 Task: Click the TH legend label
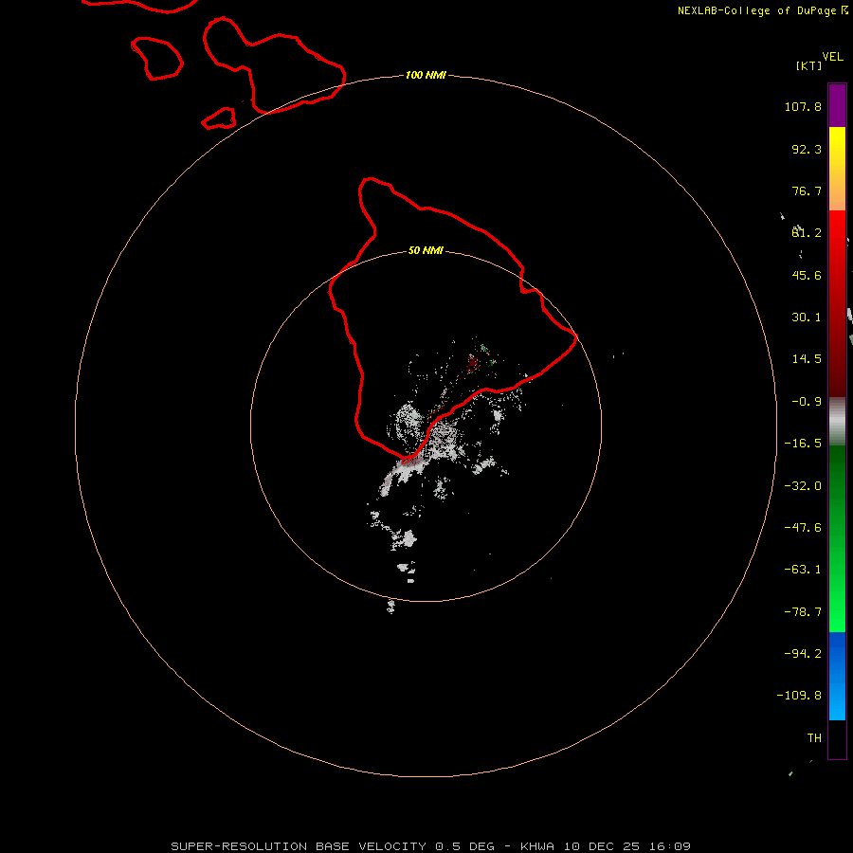pos(814,738)
